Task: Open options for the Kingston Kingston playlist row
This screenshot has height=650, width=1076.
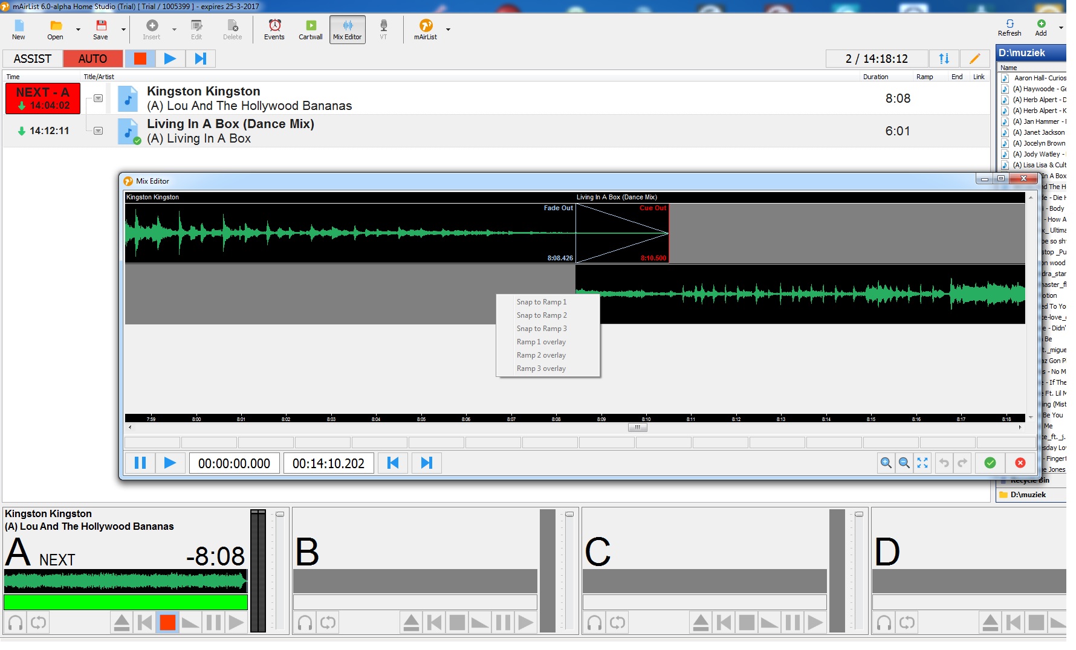Action: pyautogui.click(x=97, y=98)
